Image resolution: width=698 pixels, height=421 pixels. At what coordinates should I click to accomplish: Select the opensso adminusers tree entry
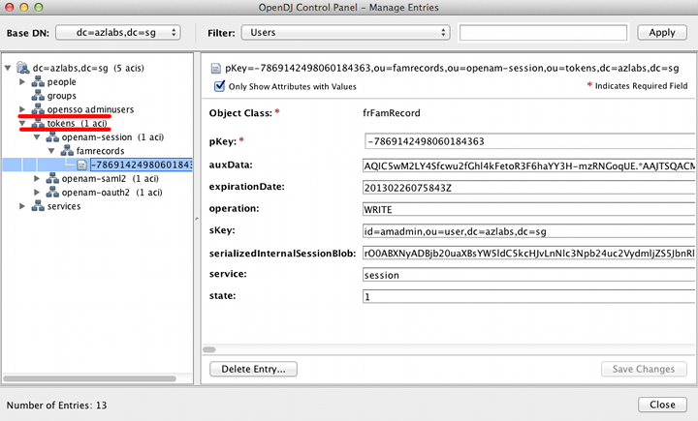[90, 109]
